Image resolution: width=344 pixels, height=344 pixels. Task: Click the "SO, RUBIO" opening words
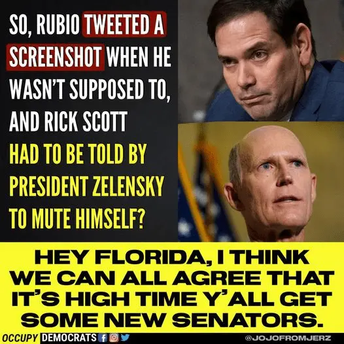[x=44, y=25]
